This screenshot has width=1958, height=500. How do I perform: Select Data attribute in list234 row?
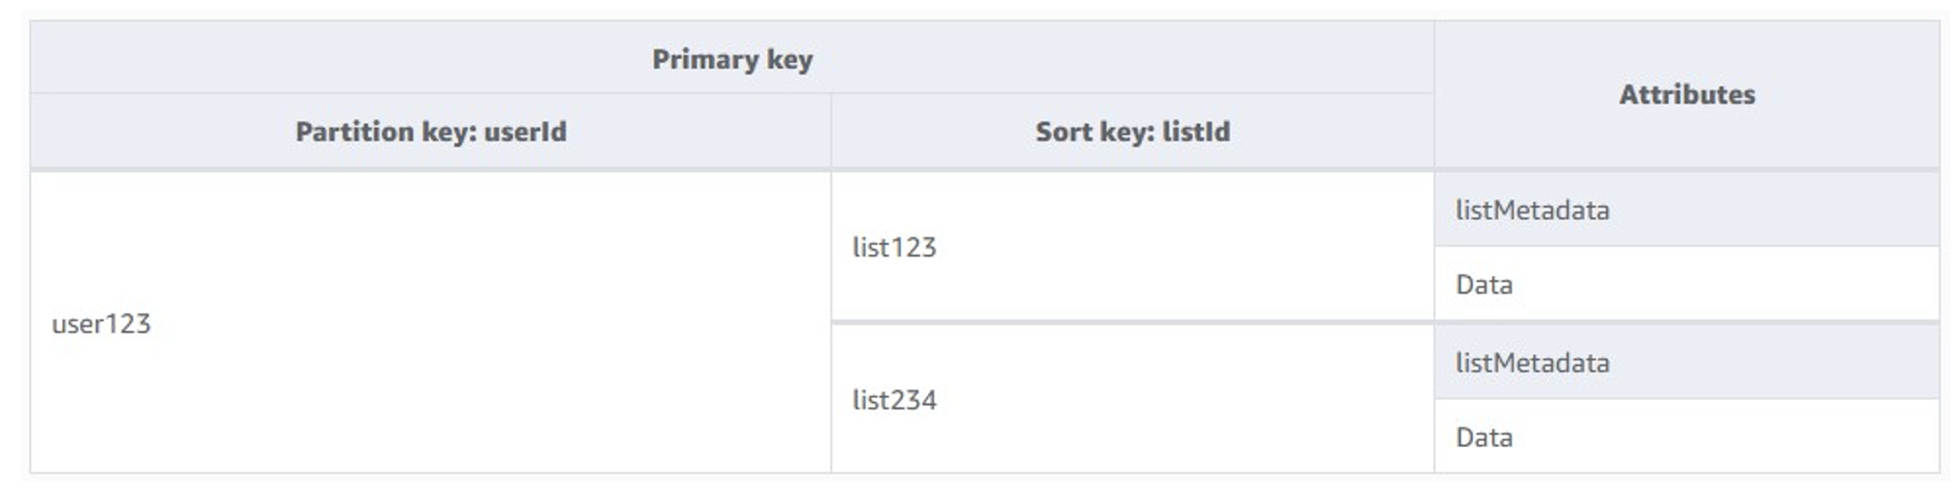(x=1687, y=436)
